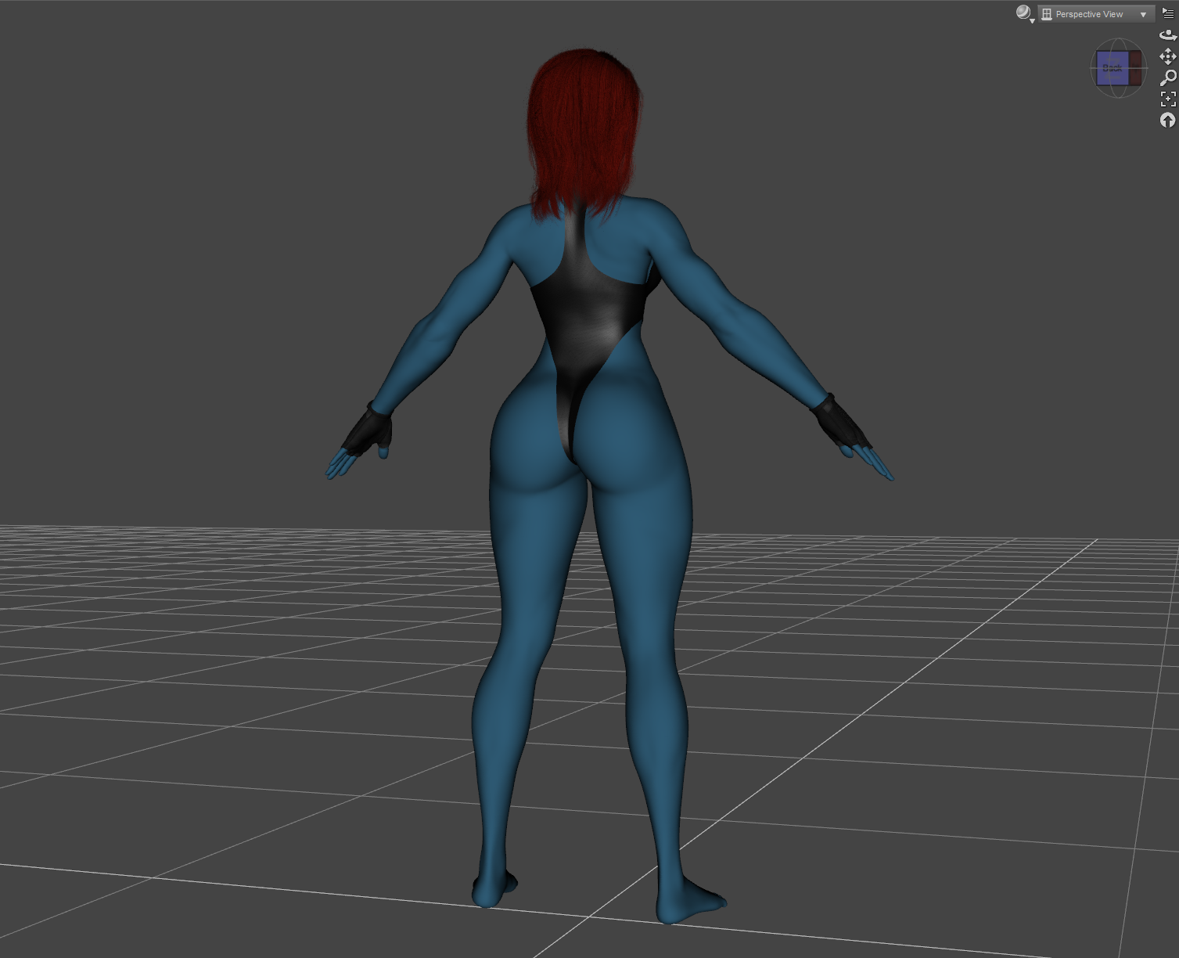
Task: Click the frame selection icon
Action: click(x=1168, y=99)
